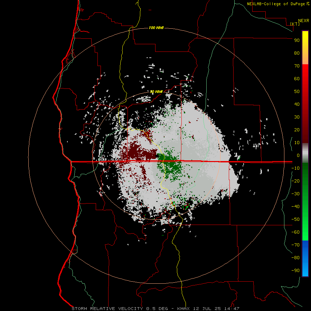
Task: Click the NEXLAB-College of DuPage title text
Action: pos(276,4)
